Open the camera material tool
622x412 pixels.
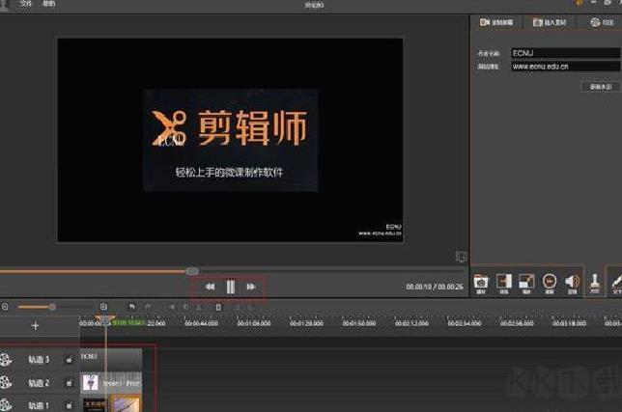[x=481, y=284]
